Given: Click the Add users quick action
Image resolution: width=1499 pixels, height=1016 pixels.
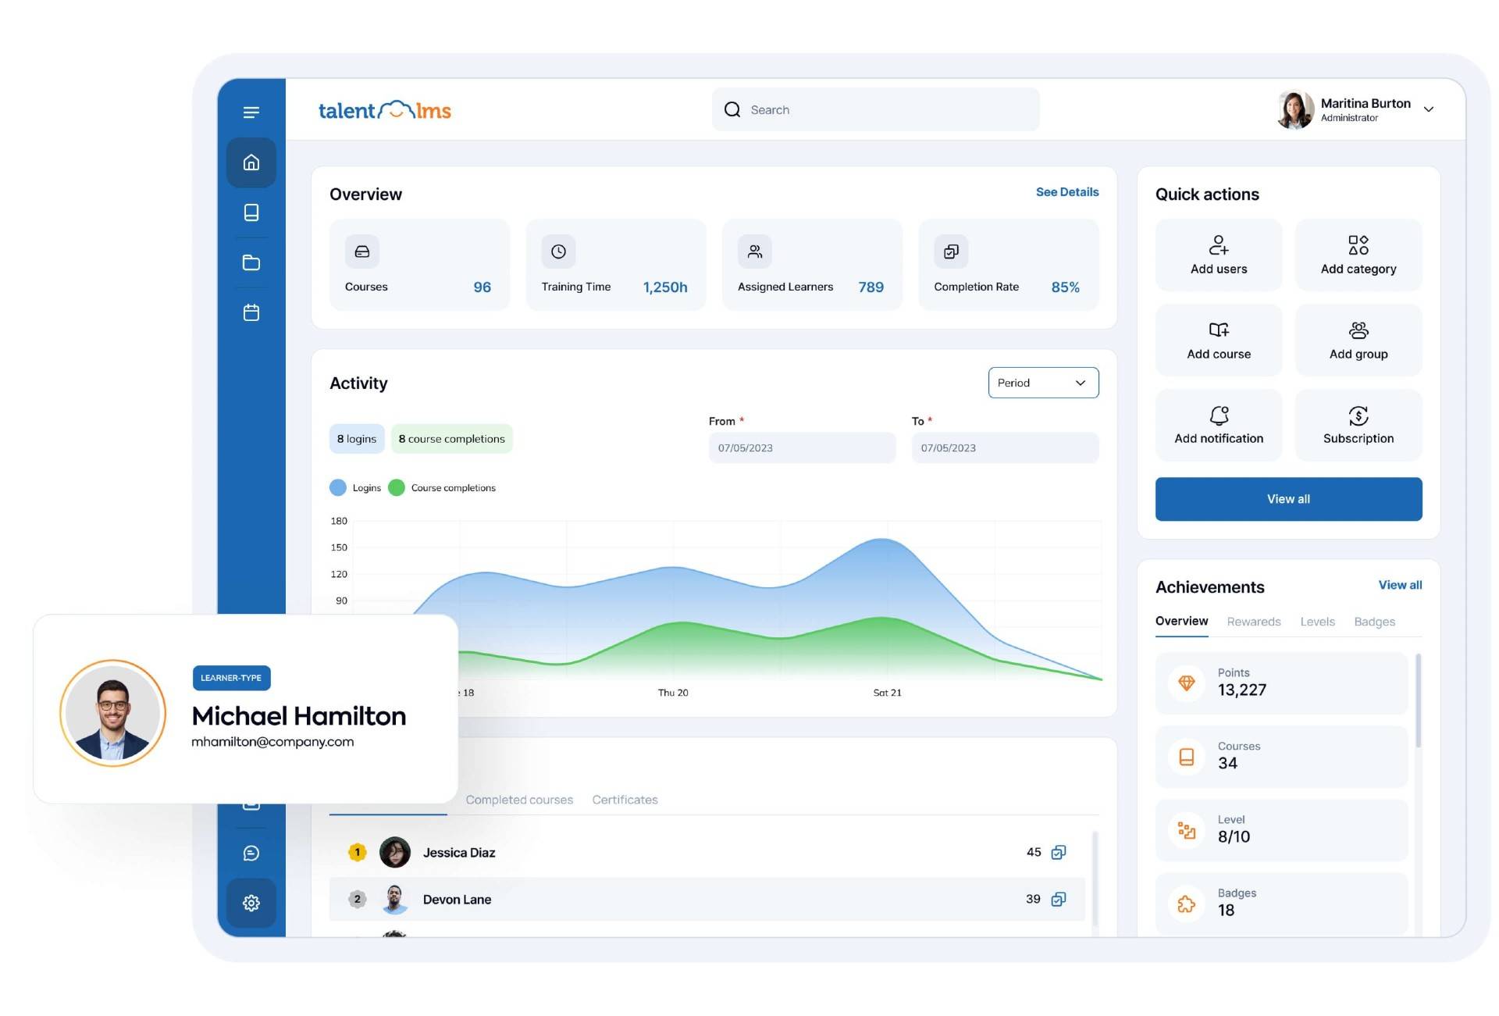Looking at the screenshot, I should (1218, 255).
